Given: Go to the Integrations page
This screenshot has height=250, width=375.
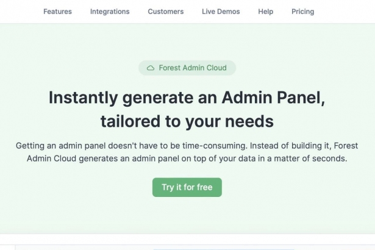Looking at the screenshot, I should coord(110,12).
